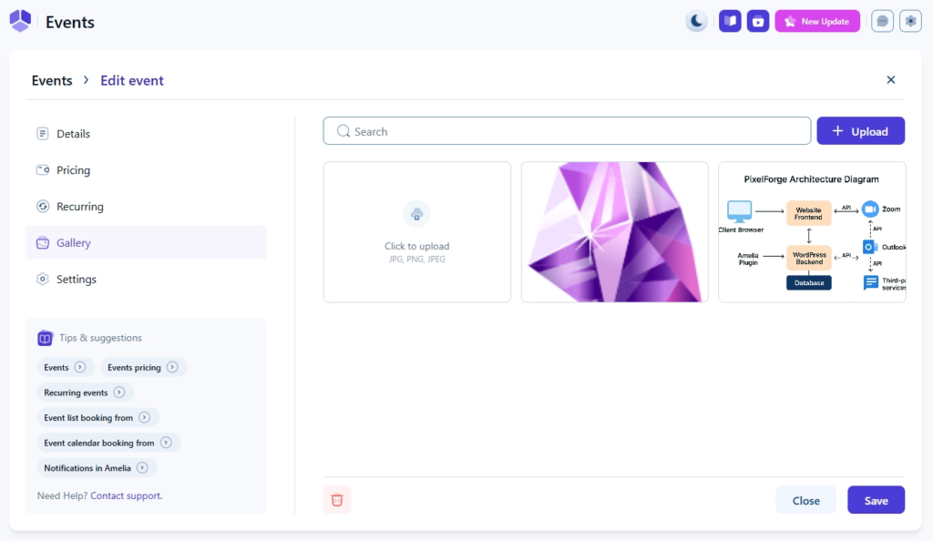This screenshot has height=541, width=933.
Task: Click the red trash delete icon
Action: 337,500
